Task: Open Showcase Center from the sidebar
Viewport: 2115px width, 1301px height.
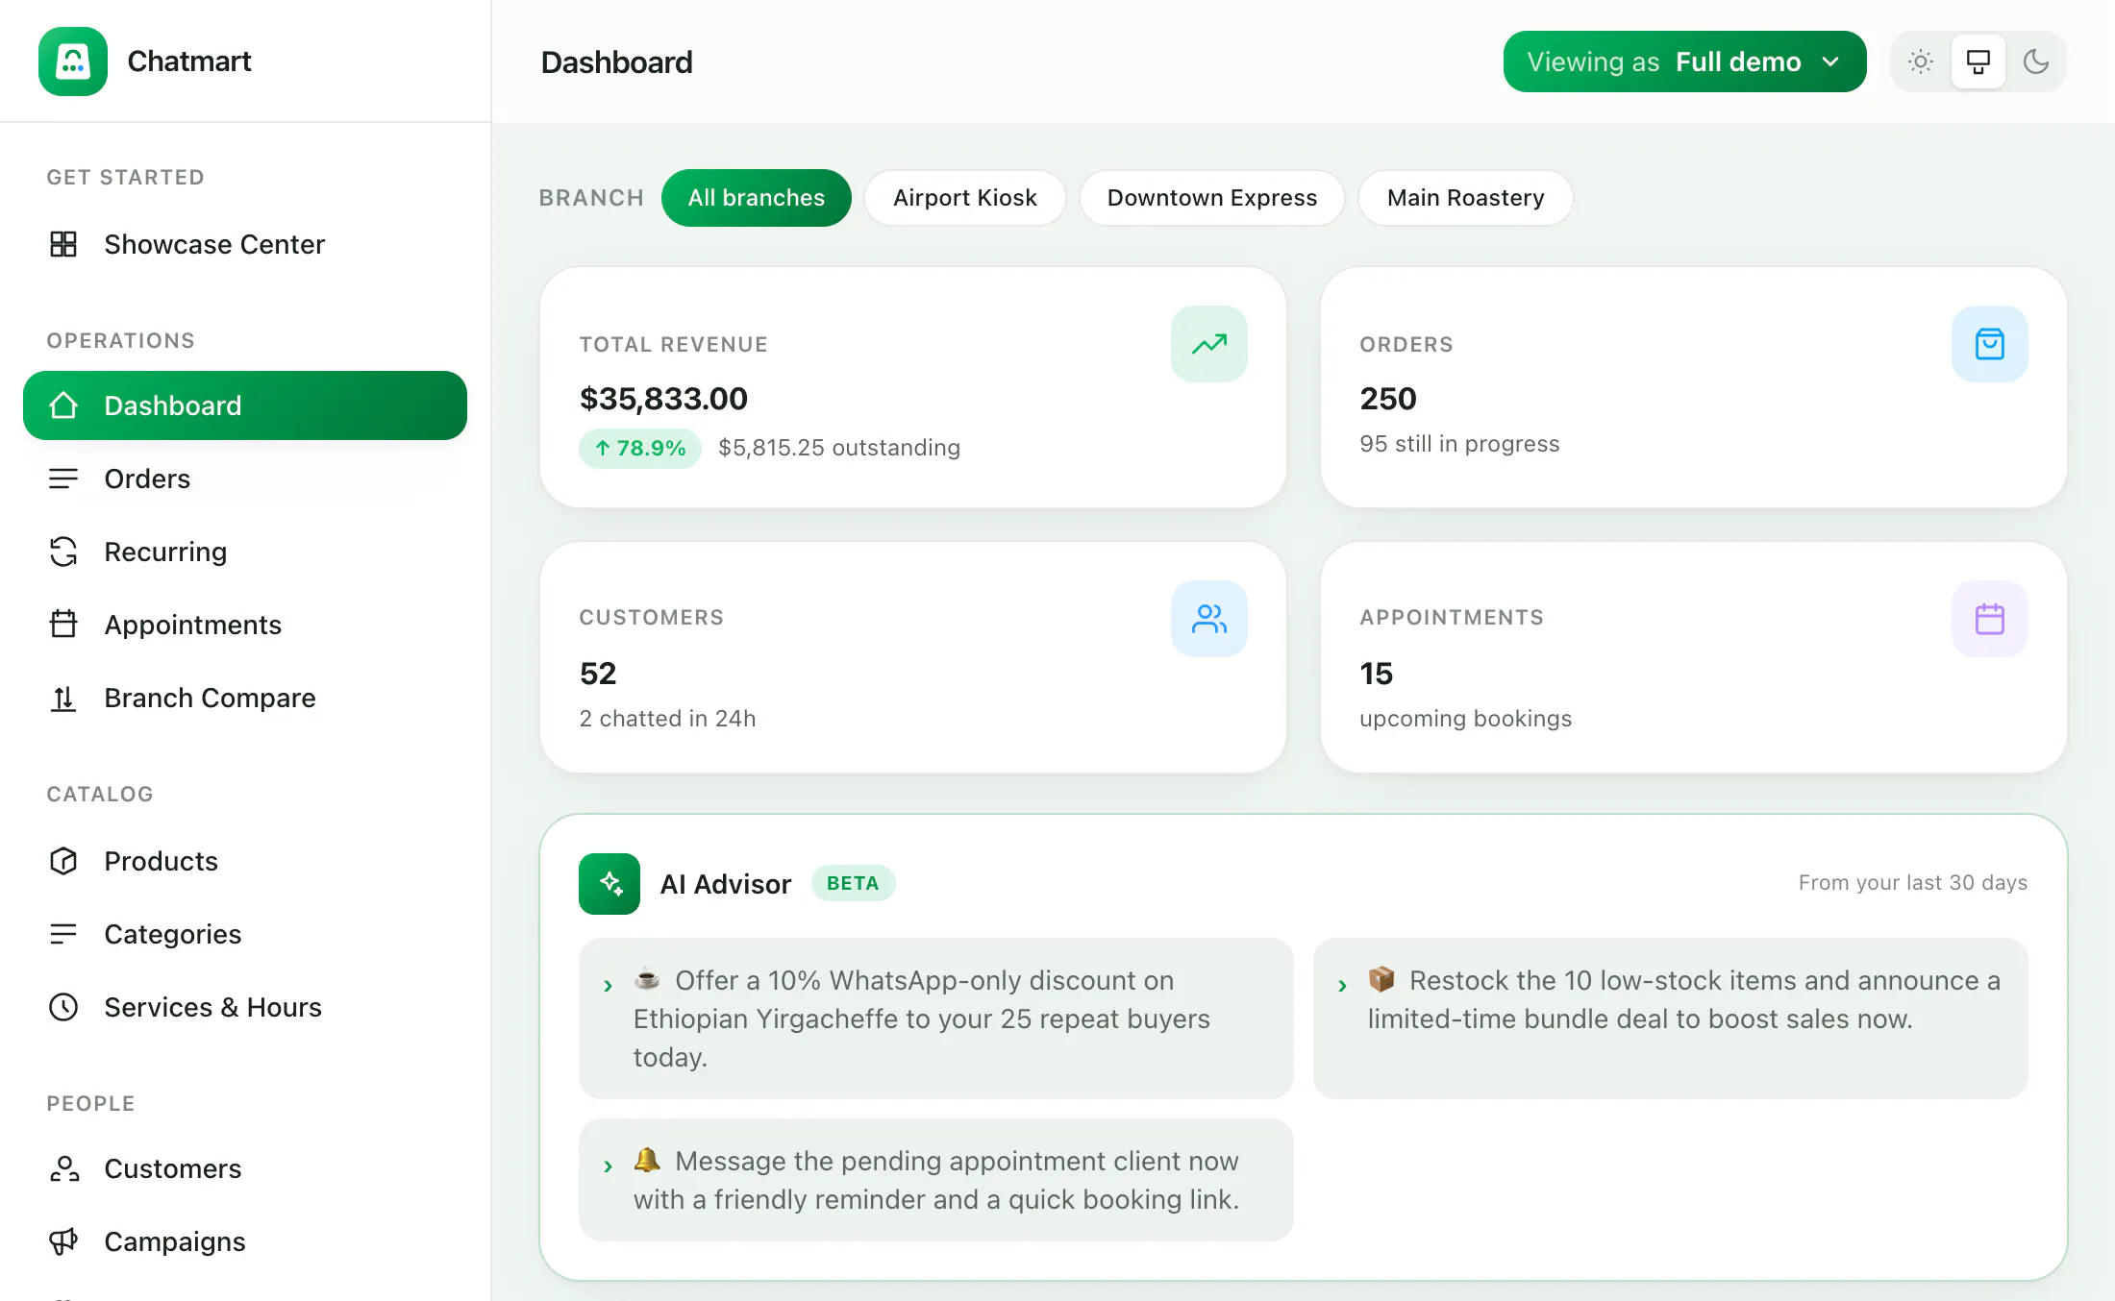Action: [x=245, y=244]
